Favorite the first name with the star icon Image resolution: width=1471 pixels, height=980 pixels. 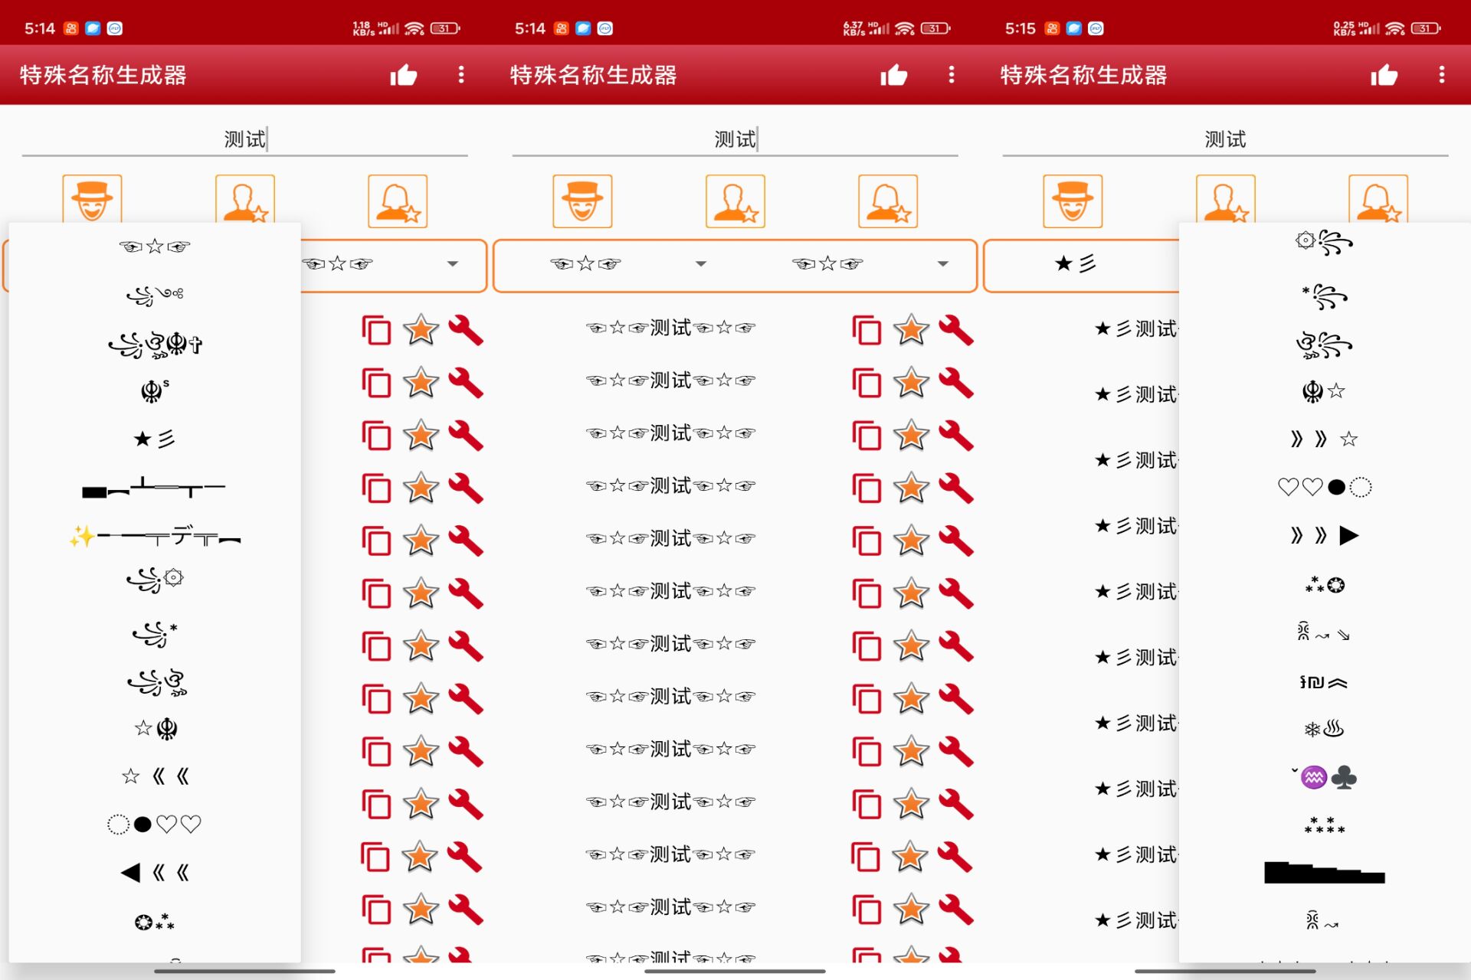(421, 330)
